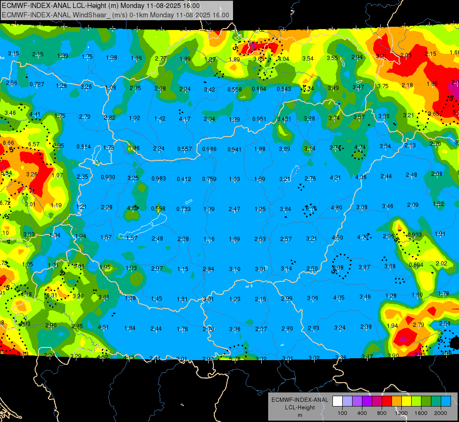Image resolution: width=459 pixels, height=422 pixels.
Task: Click the wind shear value 2.53
Action: 260,239
